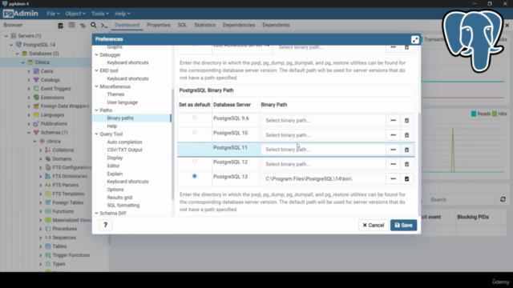
Task: Browse binary path for PostgreSQL 13
Action: point(393,178)
